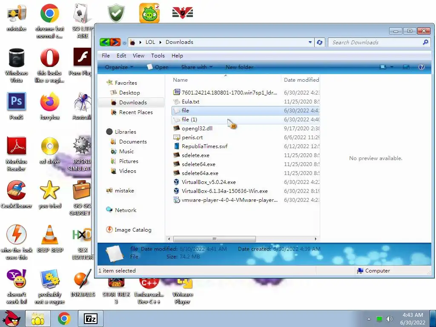The height and width of the screenshot is (327, 436).
Task: Create a New folder
Action: [239, 67]
